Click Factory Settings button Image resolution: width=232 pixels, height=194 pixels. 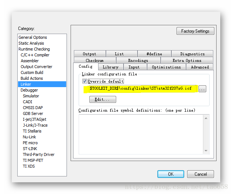coord(195,31)
